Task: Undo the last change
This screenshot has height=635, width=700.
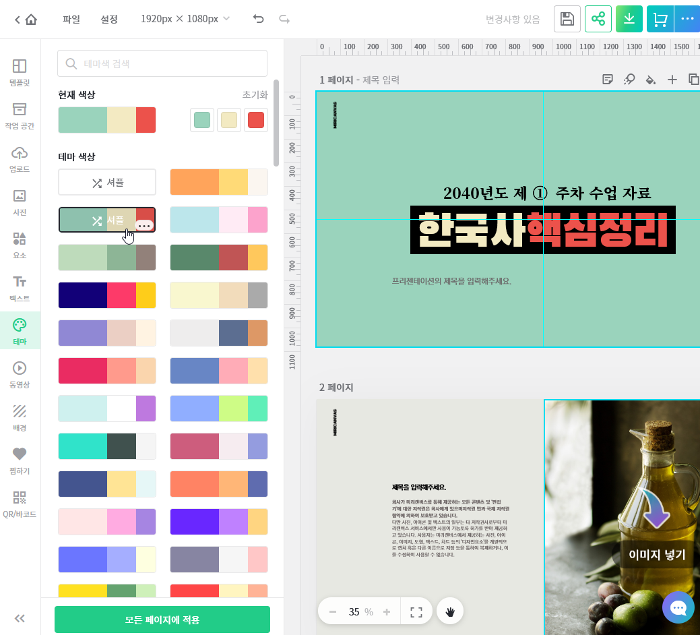Action: (259, 19)
